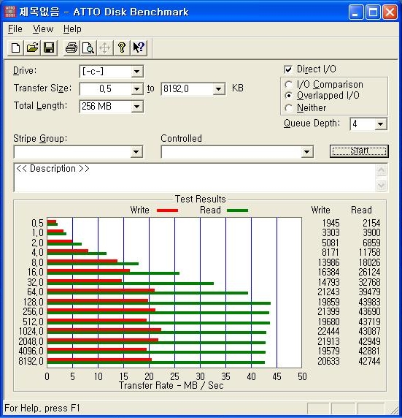Open About via the question mark icon
This screenshot has height=418, width=402.
point(122,48)
